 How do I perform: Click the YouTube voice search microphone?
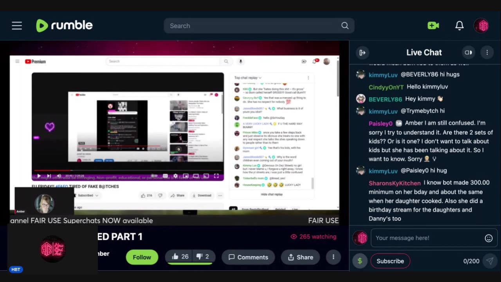[x=241, y=61]
